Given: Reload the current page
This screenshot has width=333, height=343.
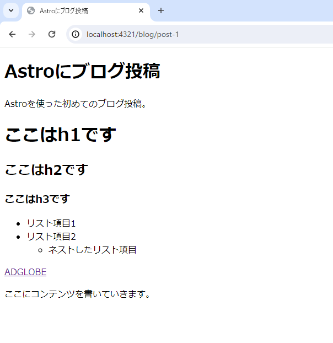Looking at the screenshot, I should click(52, 34).
